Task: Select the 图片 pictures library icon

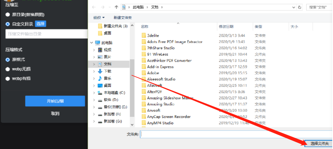Action: [100, 57]
